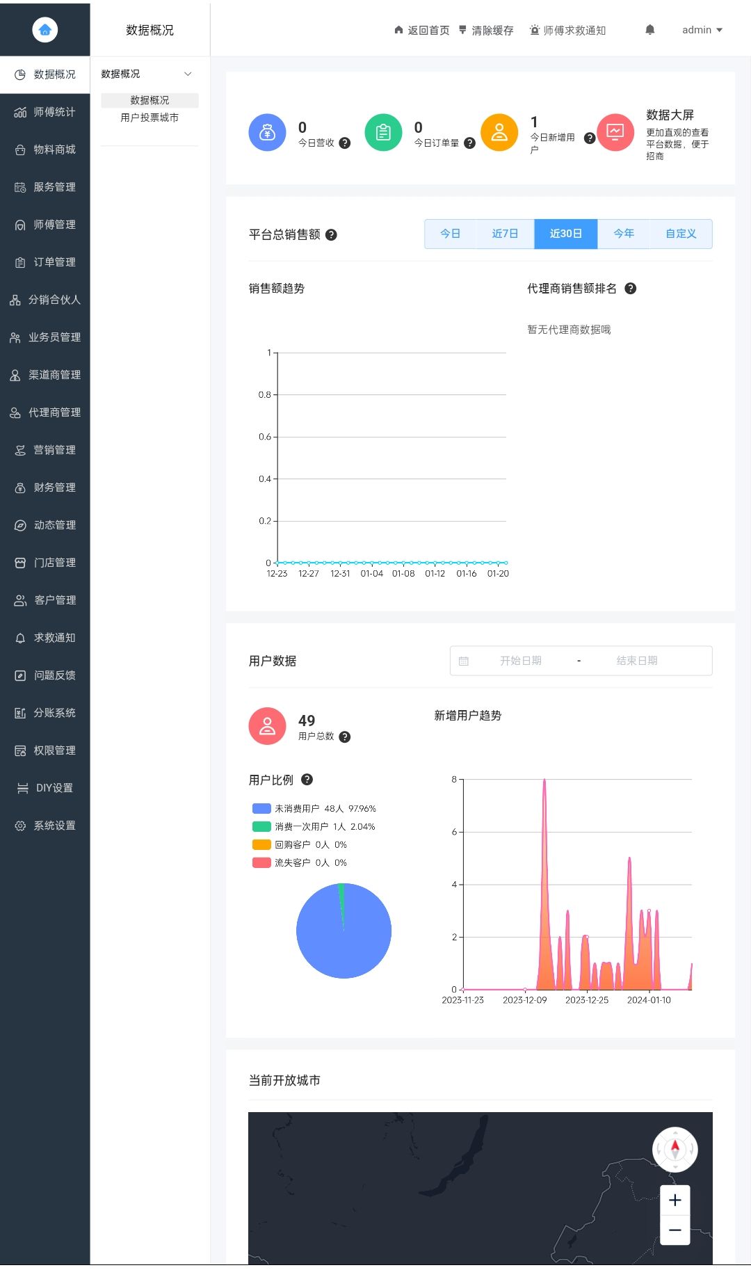This screenshot has width=751, height=1270.
Task: Click the 今日新增用户 person icon
Action: tap(499, 132)
